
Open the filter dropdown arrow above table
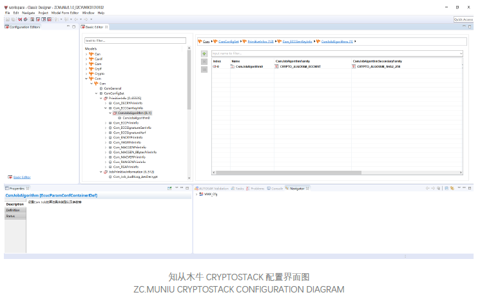pos(461,53)
